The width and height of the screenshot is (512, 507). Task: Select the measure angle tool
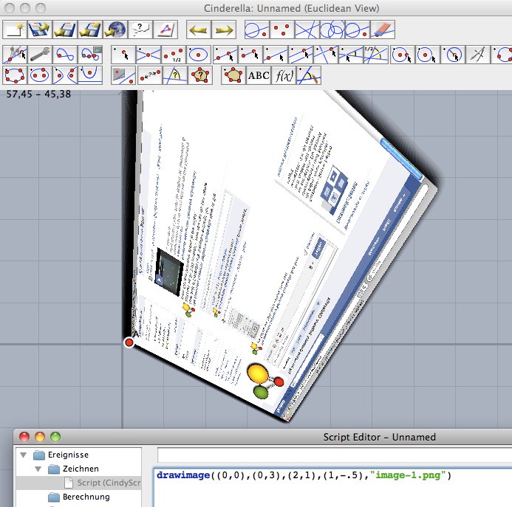[x=175, y=75]
